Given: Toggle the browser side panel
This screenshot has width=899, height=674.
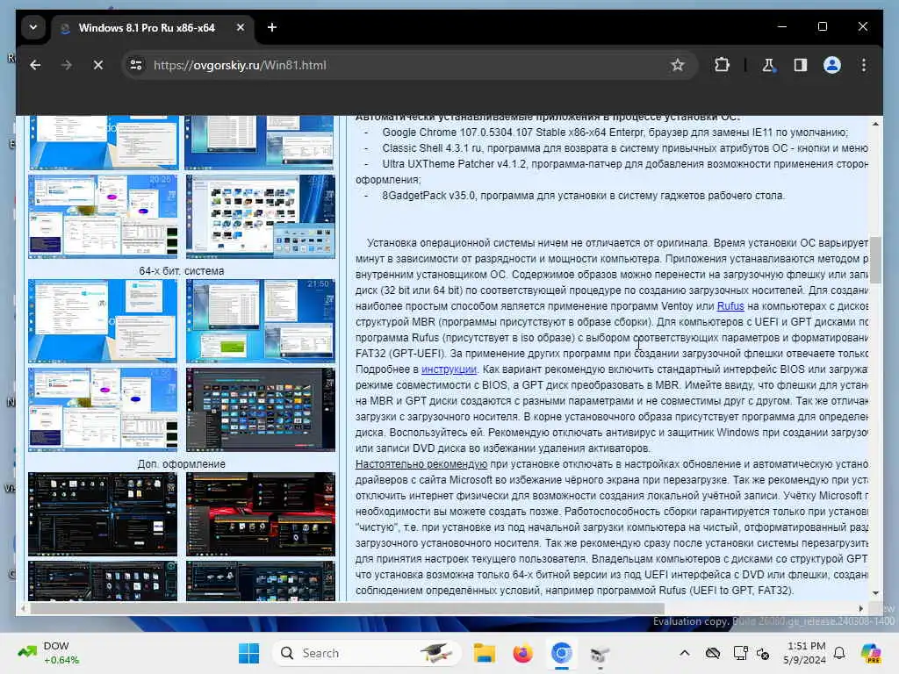Looking at the screenshot, I should (x=801, y=65).
